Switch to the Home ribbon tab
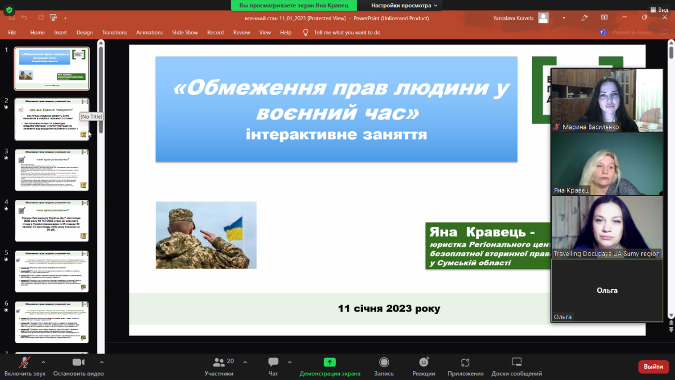 (x=37, y=33)
